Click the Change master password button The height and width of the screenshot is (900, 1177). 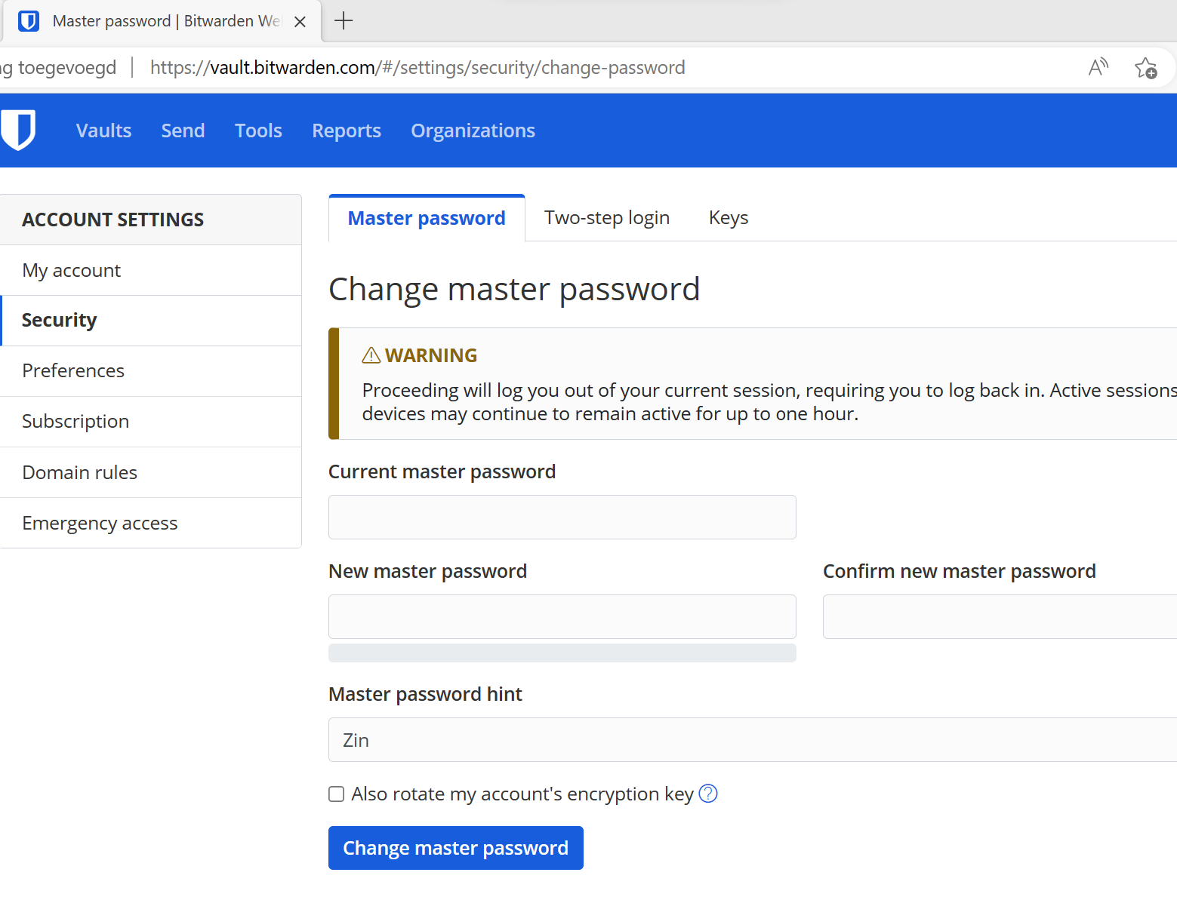(x=455, y=848)
